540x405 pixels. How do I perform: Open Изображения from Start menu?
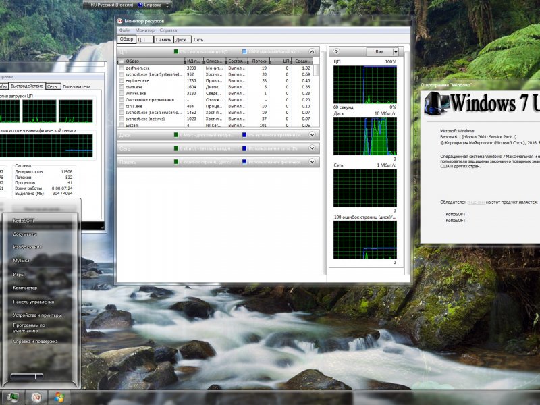(x=27, y=247)
